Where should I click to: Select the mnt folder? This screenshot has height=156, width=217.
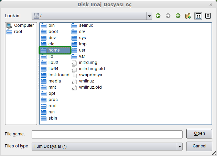(48, 87)
